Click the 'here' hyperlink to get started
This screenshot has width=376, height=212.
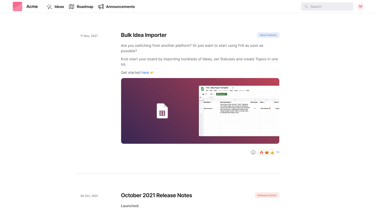[x=145, y=73]
